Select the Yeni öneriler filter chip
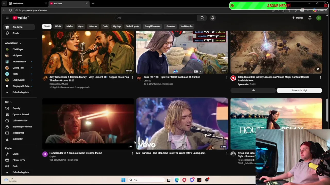Screen dimensions: 330x185 (x=187, y=26)
